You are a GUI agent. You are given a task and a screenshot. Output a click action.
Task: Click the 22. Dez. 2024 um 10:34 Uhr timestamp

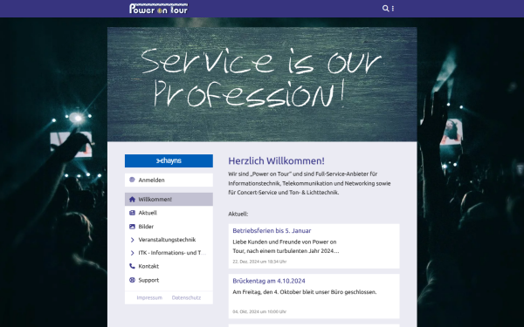click(x=259, y=262)
